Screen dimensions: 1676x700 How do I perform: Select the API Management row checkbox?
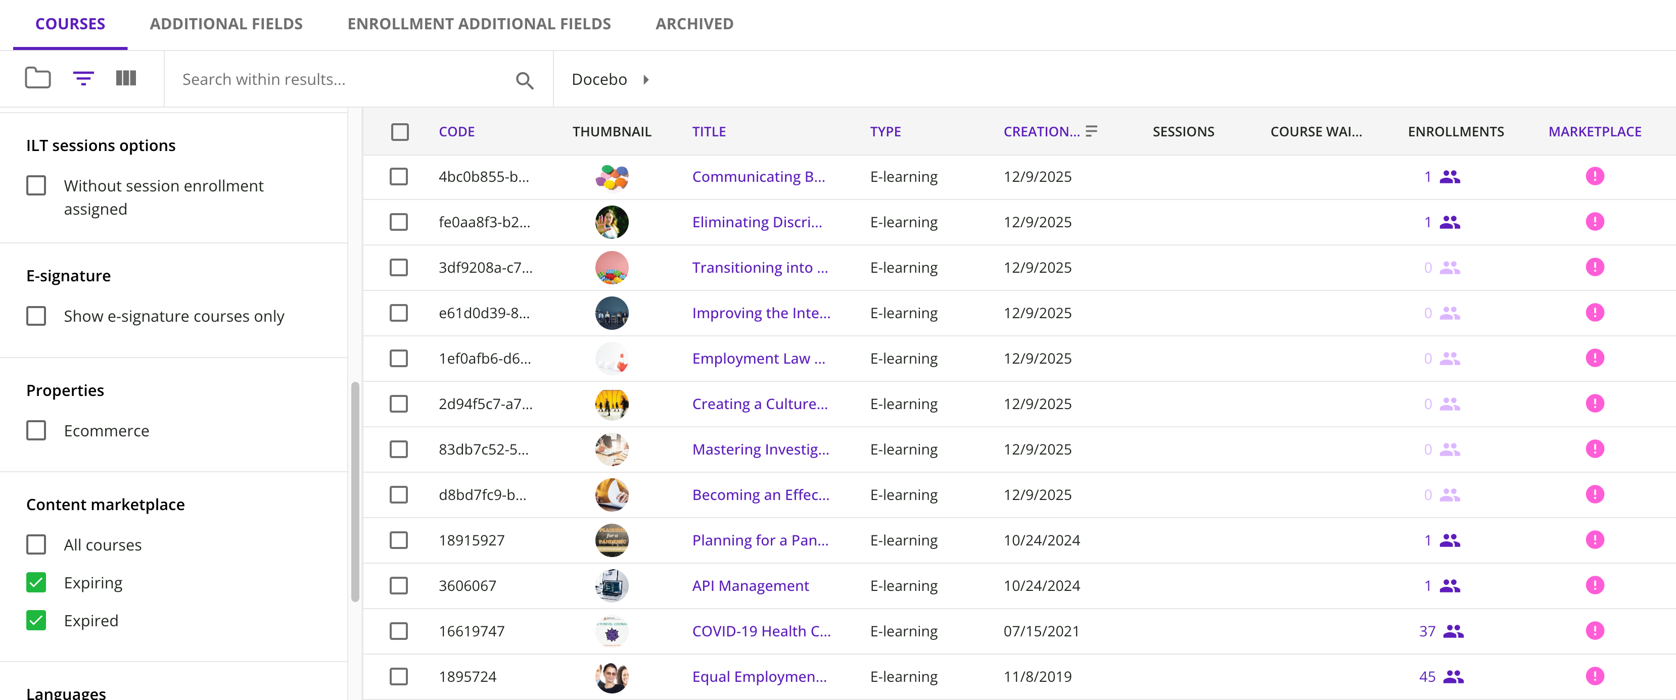pos(399,586)
